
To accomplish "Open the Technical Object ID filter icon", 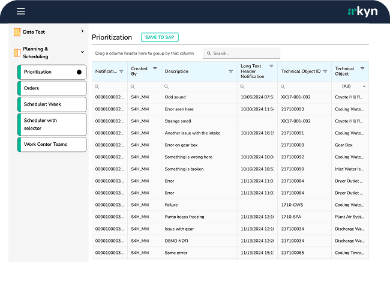I will point(325,71).
